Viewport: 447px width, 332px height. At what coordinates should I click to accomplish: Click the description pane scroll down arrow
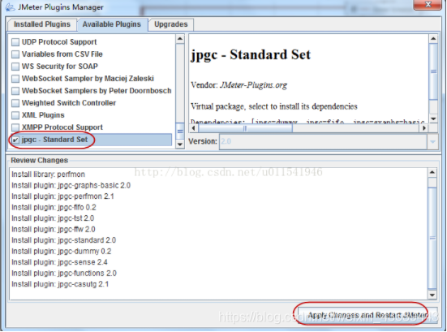pos(433,119)
